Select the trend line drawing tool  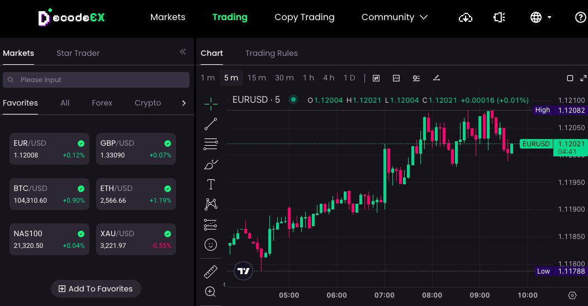point(211,124)
